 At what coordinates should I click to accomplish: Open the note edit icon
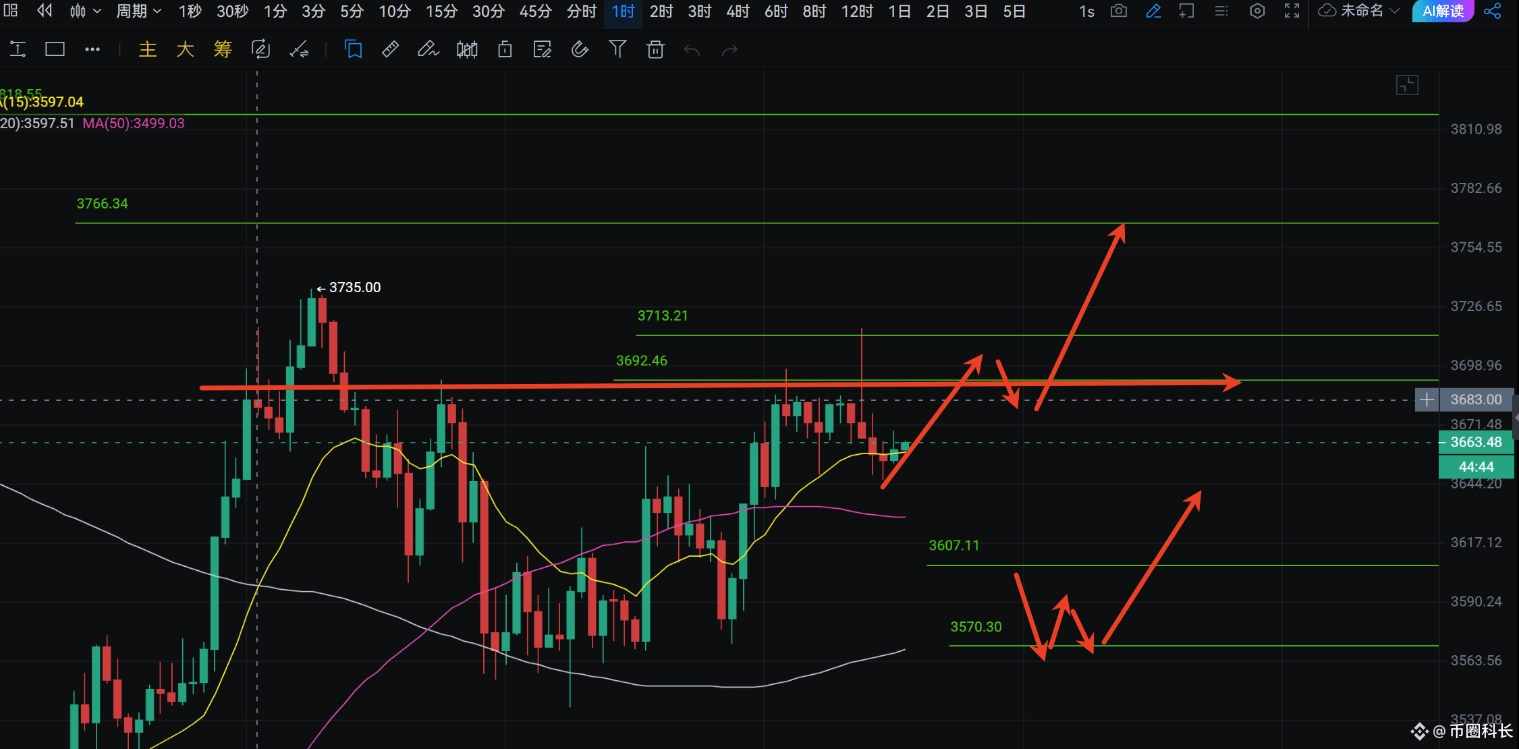coord(542,49)
